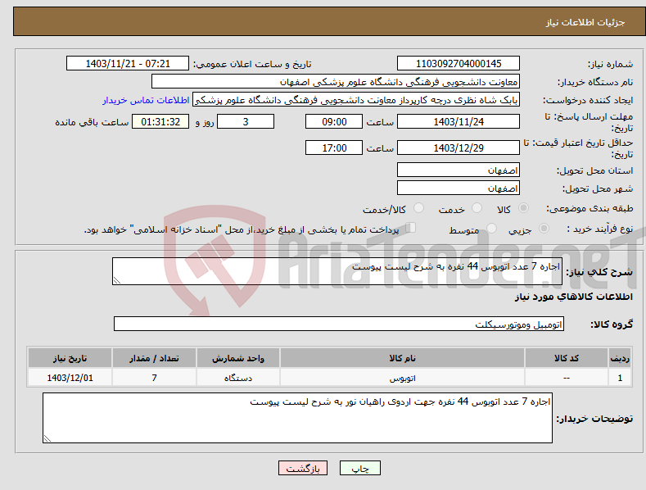Click the remaining time field 01:31:32
646x490 pixels.
click(x=160, y=121)
